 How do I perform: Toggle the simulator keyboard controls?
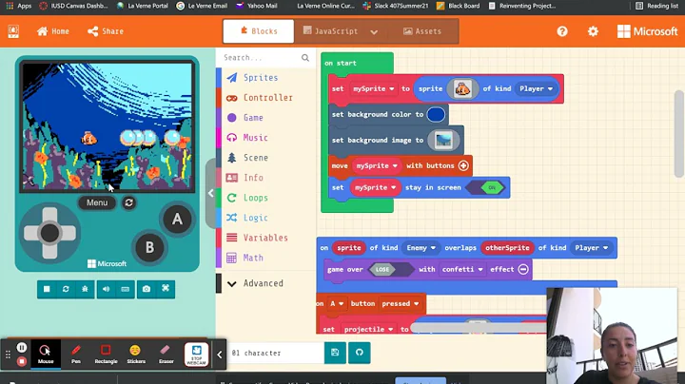(x=125, y=289)
